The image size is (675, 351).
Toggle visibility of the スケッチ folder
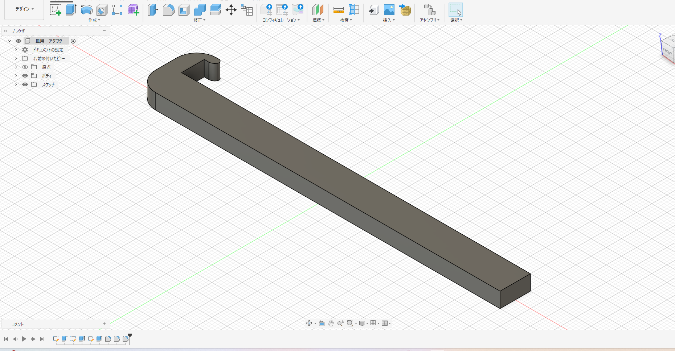25,84
